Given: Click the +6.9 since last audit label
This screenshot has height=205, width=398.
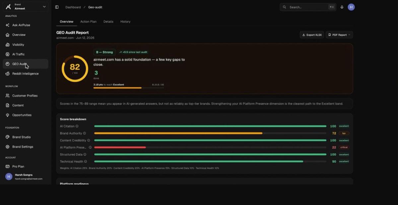Looking at the screenshot, I should tap(133, 52).
